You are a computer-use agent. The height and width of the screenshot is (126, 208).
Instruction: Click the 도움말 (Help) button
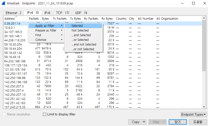(x=198, y=122)
